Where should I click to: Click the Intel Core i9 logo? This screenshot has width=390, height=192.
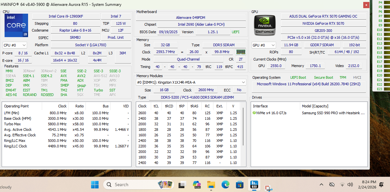pyautogui.click(x=16, y=25)
